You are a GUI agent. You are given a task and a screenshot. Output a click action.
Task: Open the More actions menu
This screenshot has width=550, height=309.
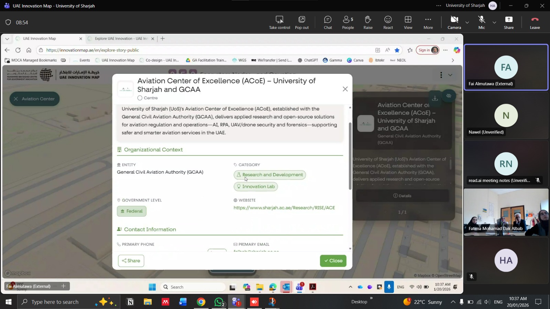click(x=428, y=22)
